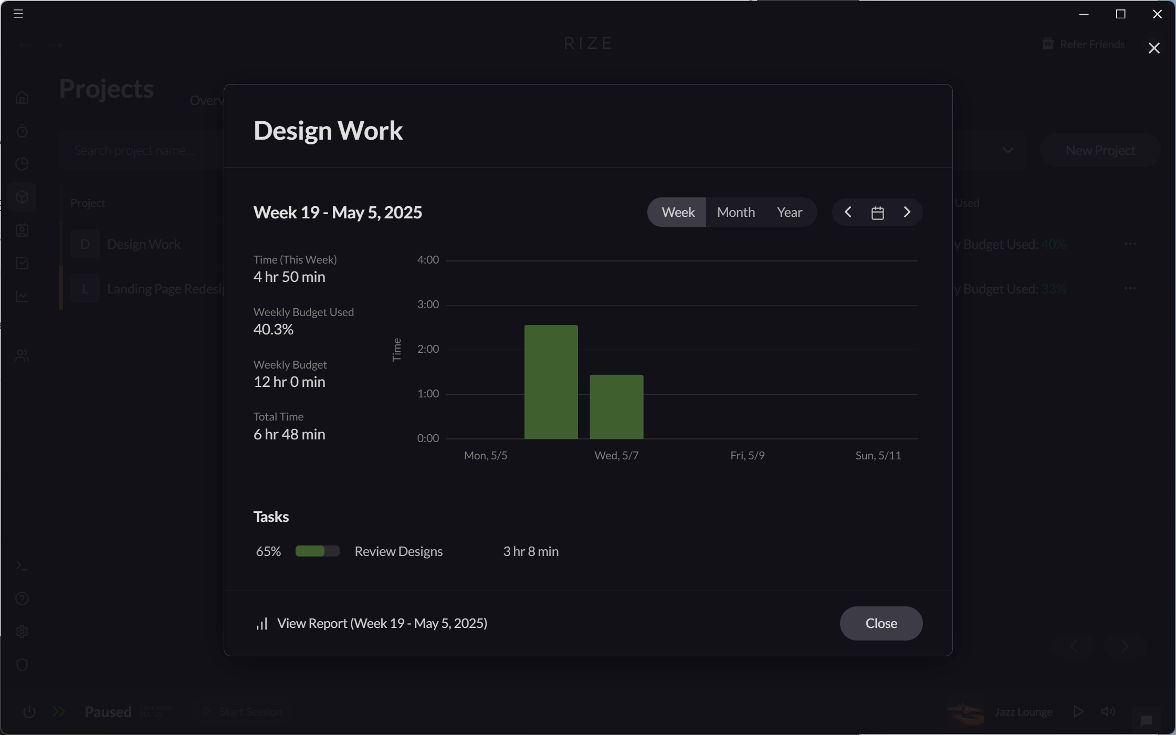
Task: Select the Projects cube sidebar icon
Action: (x=22, y=197)
